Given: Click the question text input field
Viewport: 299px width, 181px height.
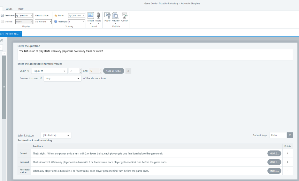Looking at the screenshot, I should [x=155, y=55].
